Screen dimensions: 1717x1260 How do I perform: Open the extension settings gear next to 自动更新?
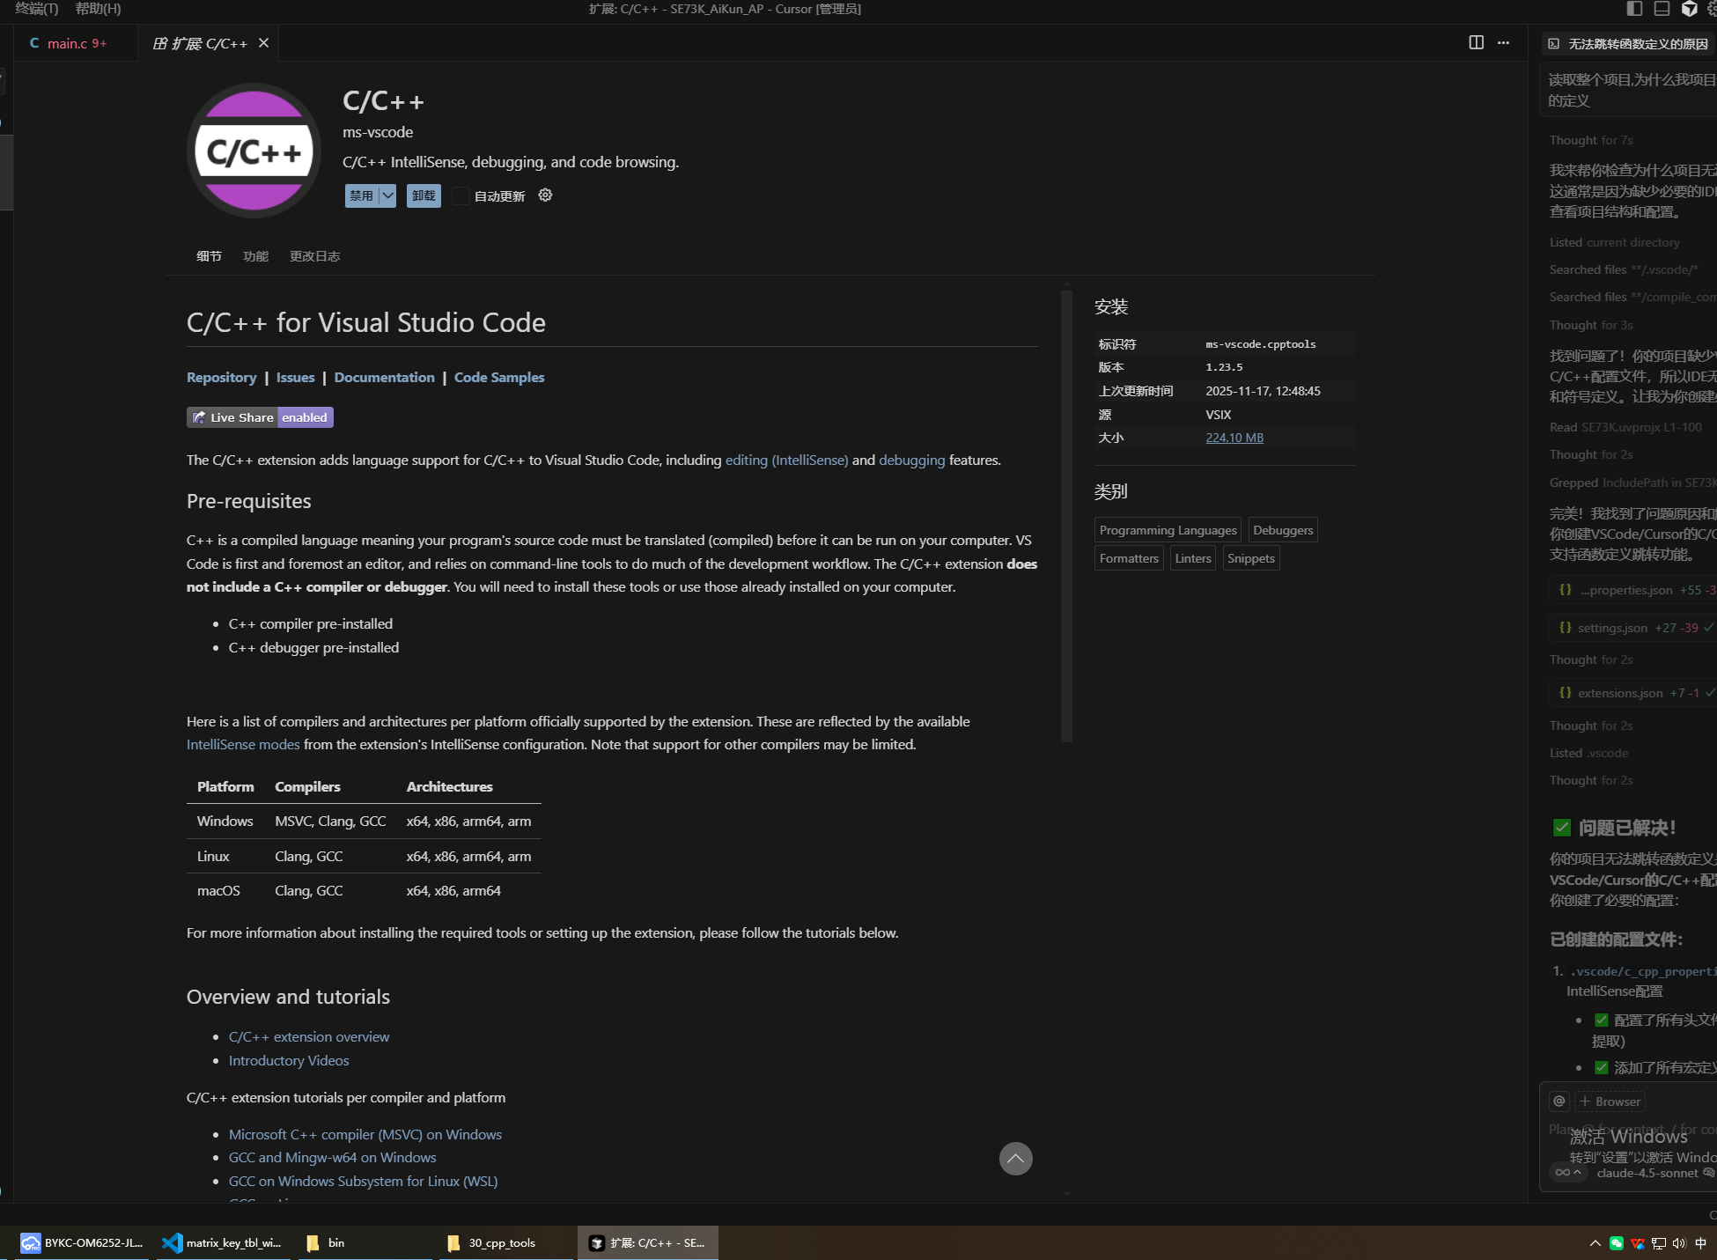click(x=545, y=195)
